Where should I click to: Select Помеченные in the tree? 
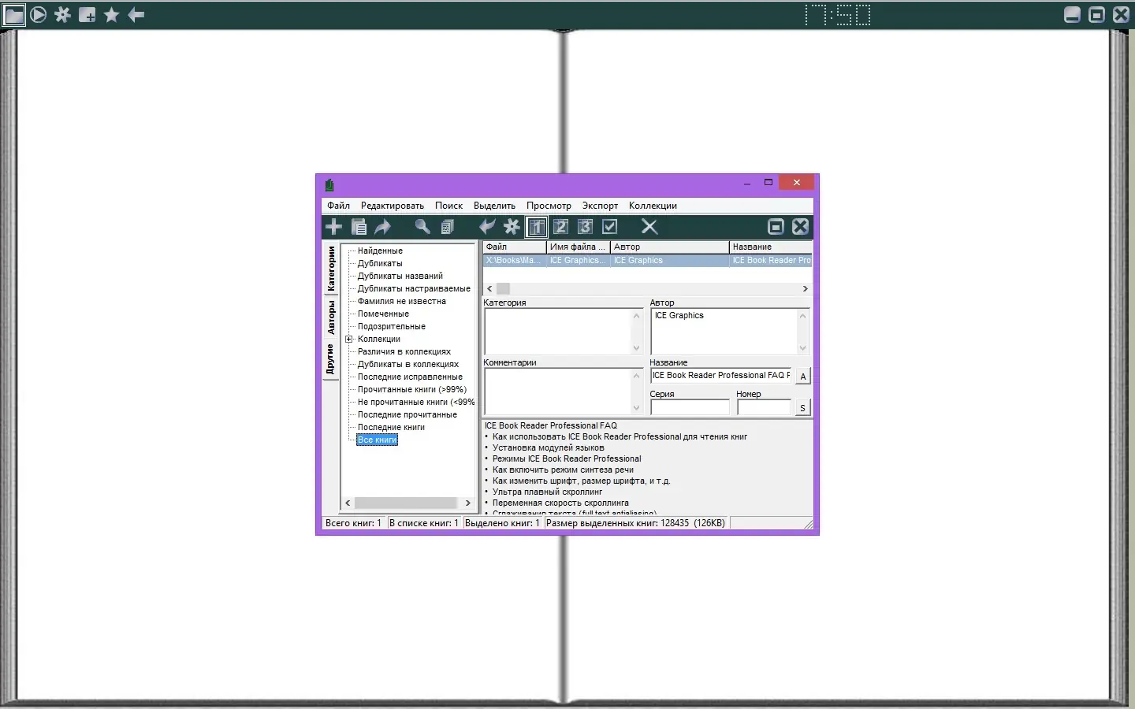tap(383, 314)
